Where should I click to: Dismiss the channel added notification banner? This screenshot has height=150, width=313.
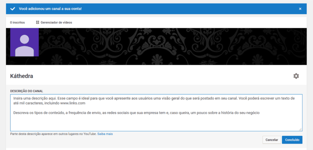coord(300,9)
